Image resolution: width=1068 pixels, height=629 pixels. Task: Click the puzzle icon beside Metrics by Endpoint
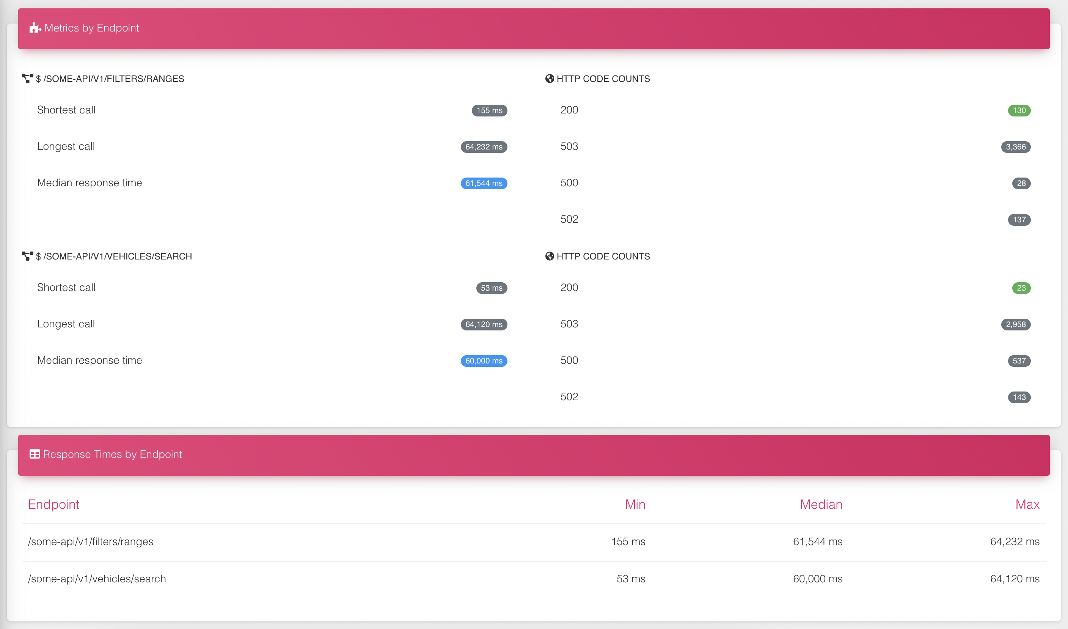click(35, 28)
